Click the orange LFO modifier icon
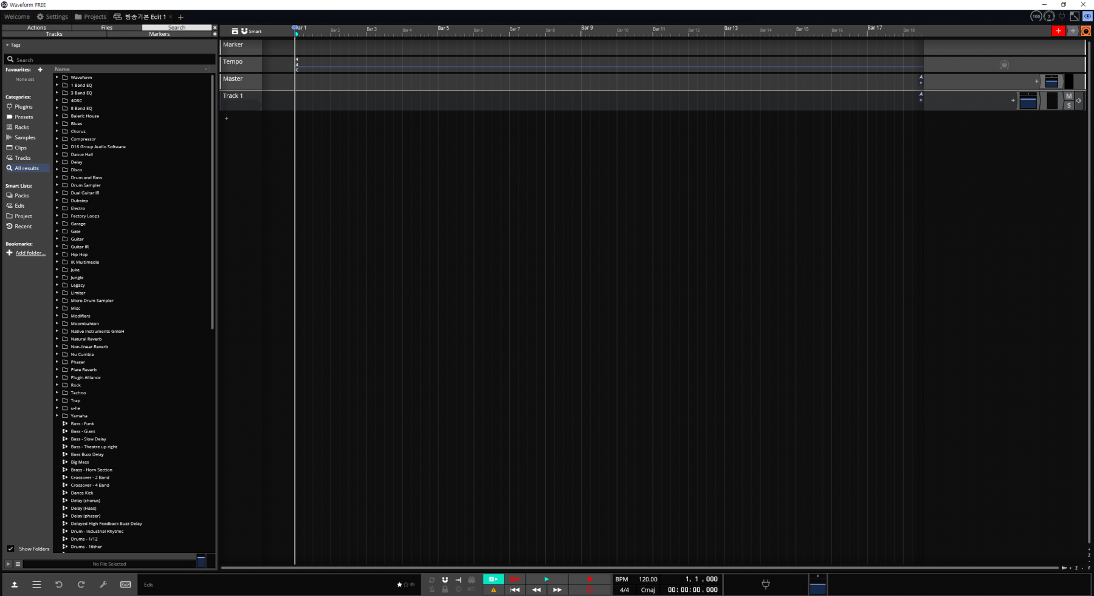Viewport: 1094px width, 596px height. click(1086, 31)
